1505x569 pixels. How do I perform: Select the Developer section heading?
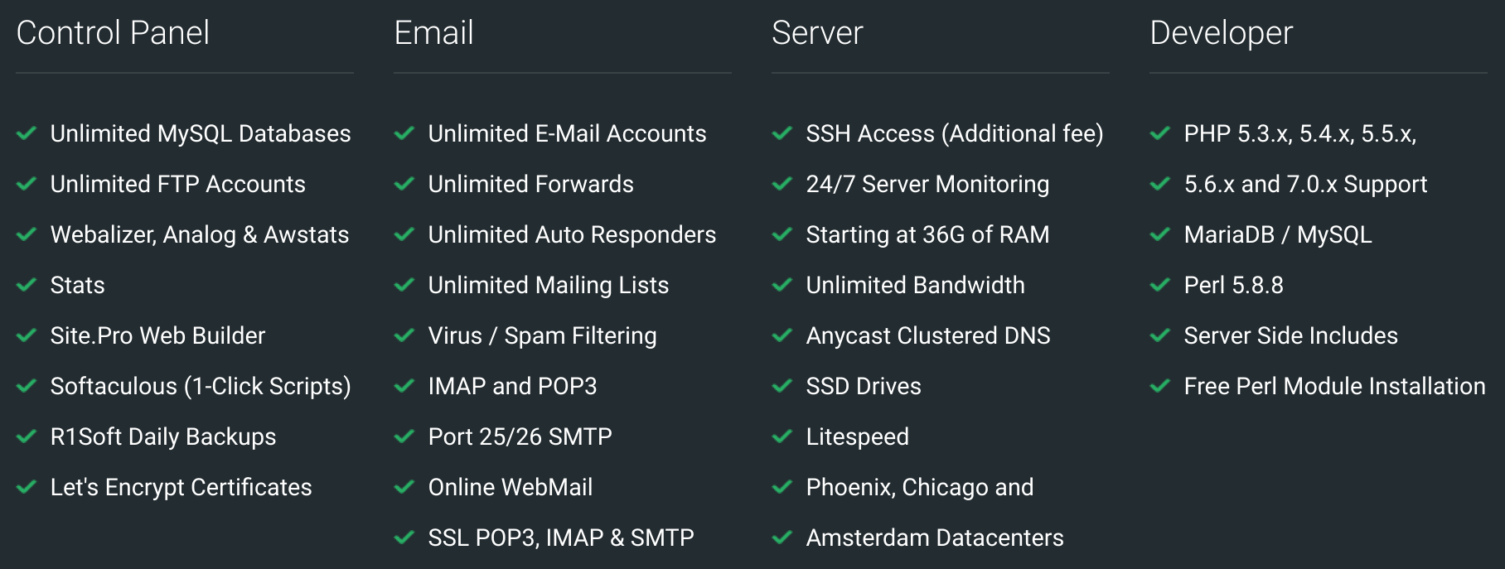tap(1222, 33)
